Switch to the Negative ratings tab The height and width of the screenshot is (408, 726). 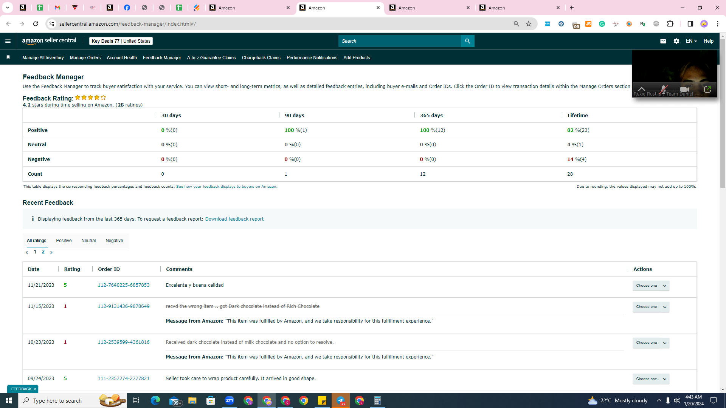coord(114,241)
